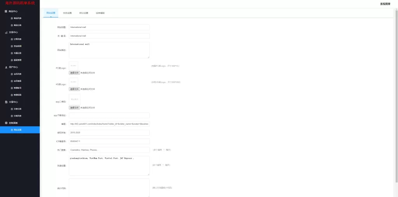Click the 商品中心 group icon in sidebar

point(6,11)
